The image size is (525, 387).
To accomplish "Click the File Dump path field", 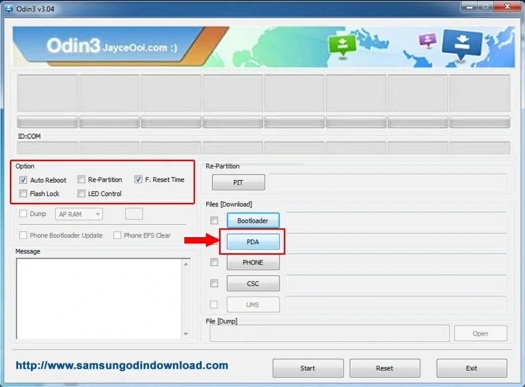I will 329,334.
